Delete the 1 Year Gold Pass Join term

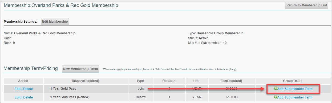(x=28, y=89)
